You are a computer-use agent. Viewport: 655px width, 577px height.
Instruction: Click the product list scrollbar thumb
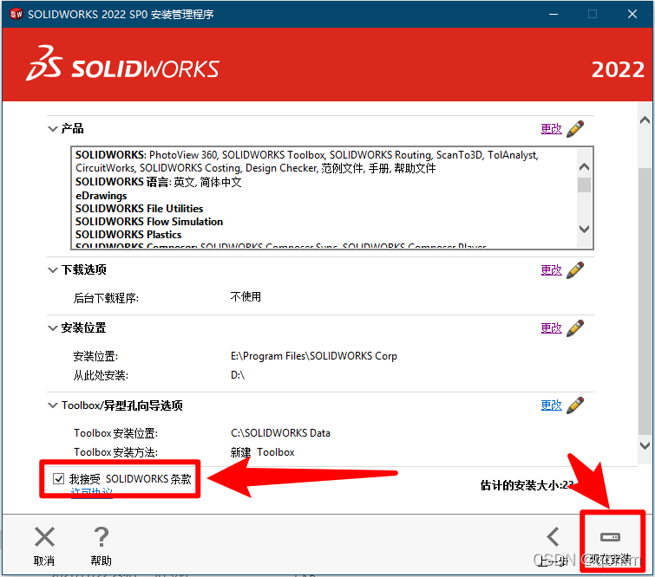coord(585,185)
